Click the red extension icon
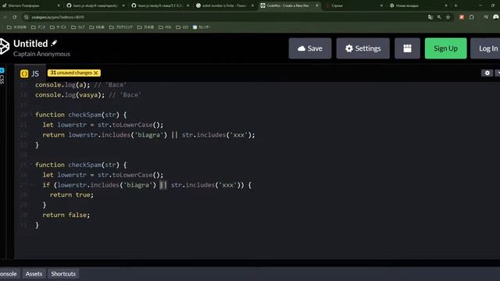Screen dimensions: 500x281 coord(462,17)
